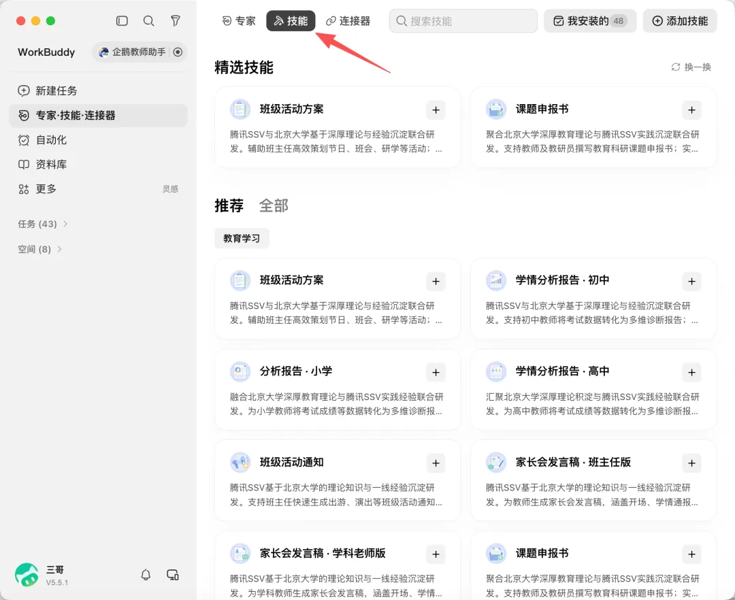Select the 教育学习 category chip
This screenshot has width=735, height=600.
242,238
